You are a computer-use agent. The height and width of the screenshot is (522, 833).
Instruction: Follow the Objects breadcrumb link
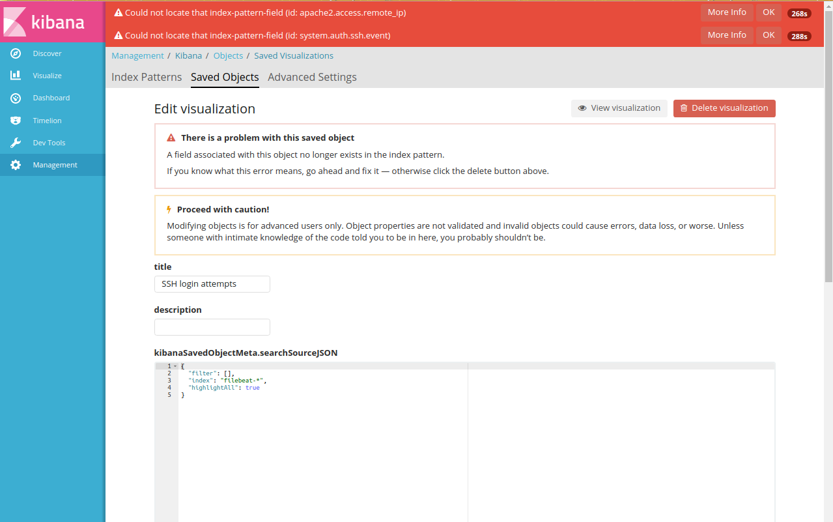[228, 56]
